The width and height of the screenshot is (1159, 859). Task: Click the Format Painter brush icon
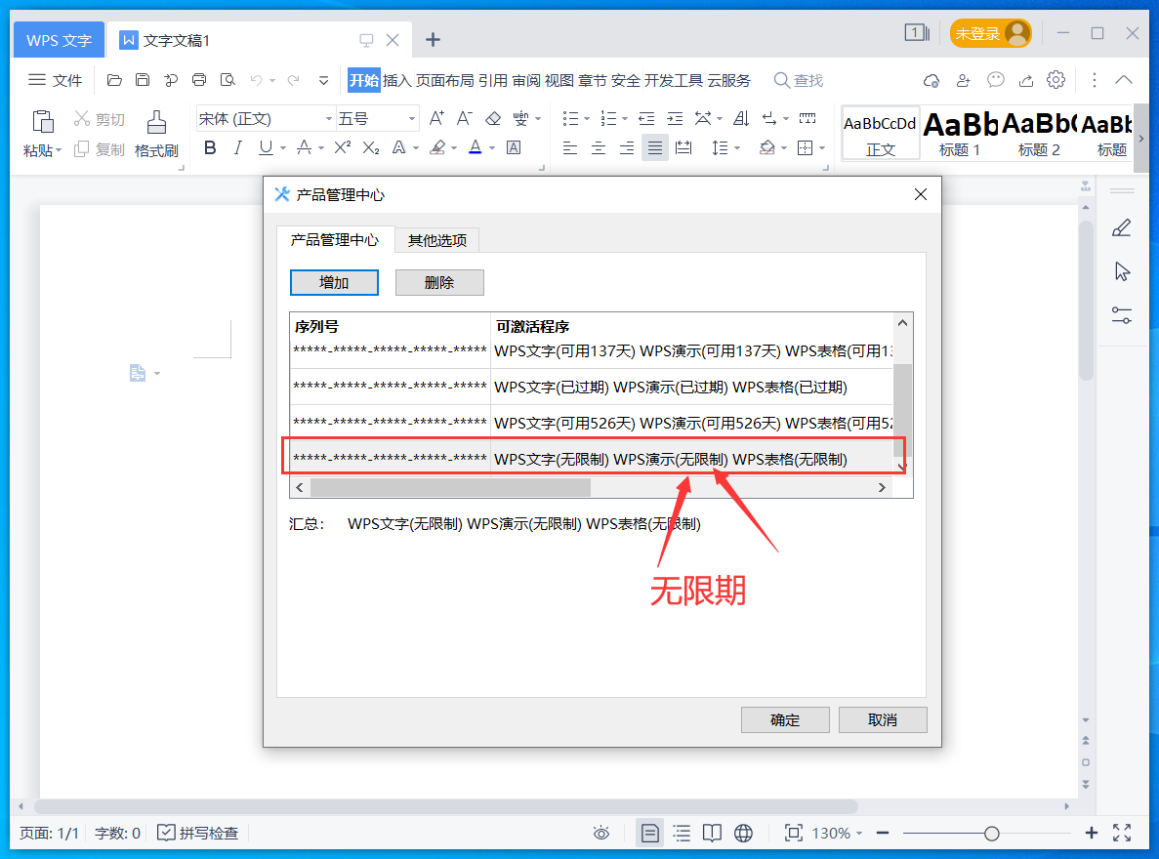(x=156, y=122)
